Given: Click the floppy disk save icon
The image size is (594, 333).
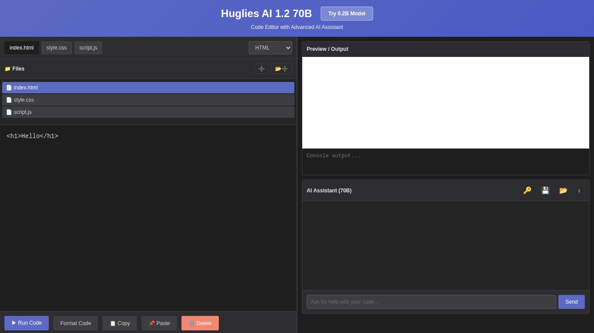Looking at the screenshot, I should [545, 191].
